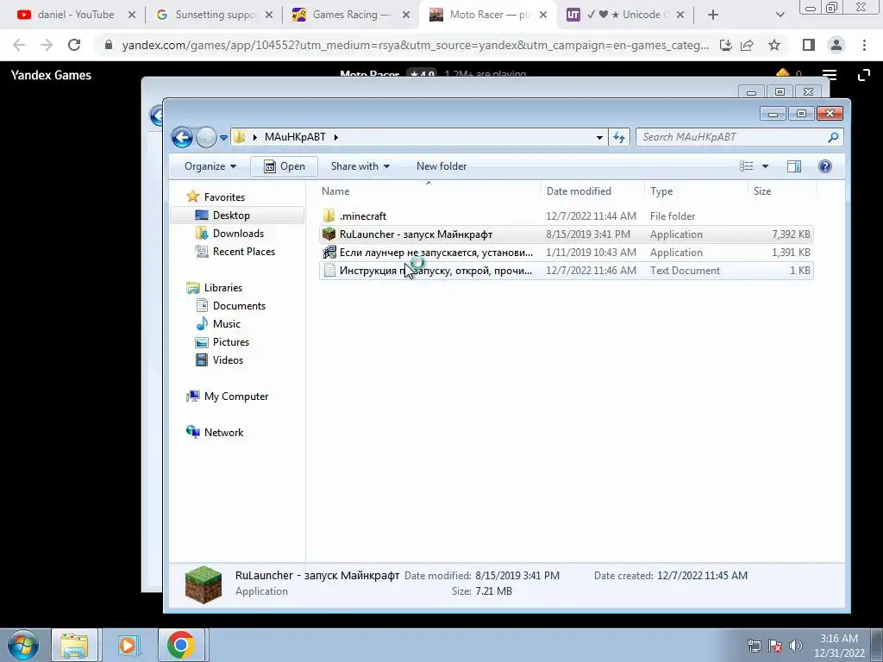Switch to the Sunsetting support tab
Image resolution: width=883 pixels, height=662 pixels.
pos(215,15)
